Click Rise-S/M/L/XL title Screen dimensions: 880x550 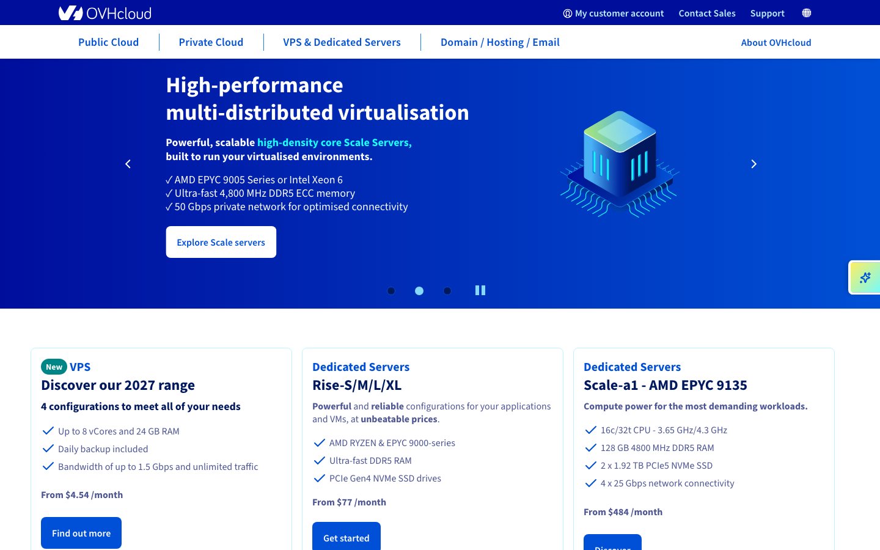(357, 385)
